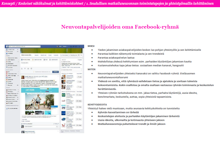Open the Lahti Region cyclists preview image

pyautogui.click(x=40, y=102)
